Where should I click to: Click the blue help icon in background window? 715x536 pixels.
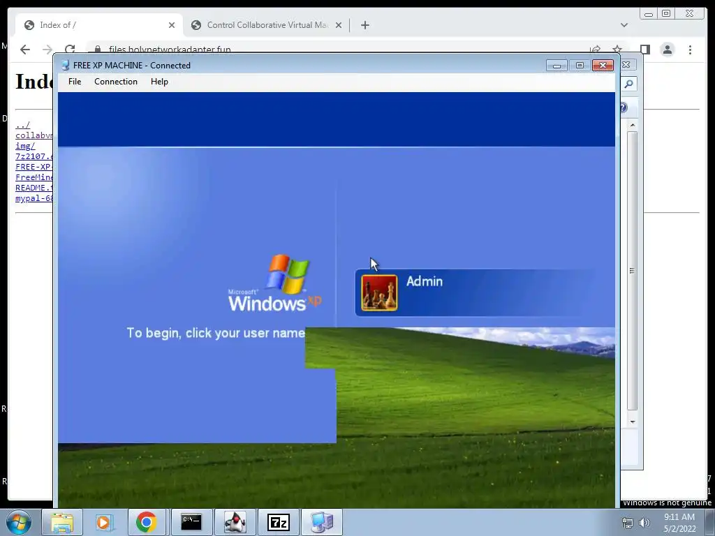624,107
